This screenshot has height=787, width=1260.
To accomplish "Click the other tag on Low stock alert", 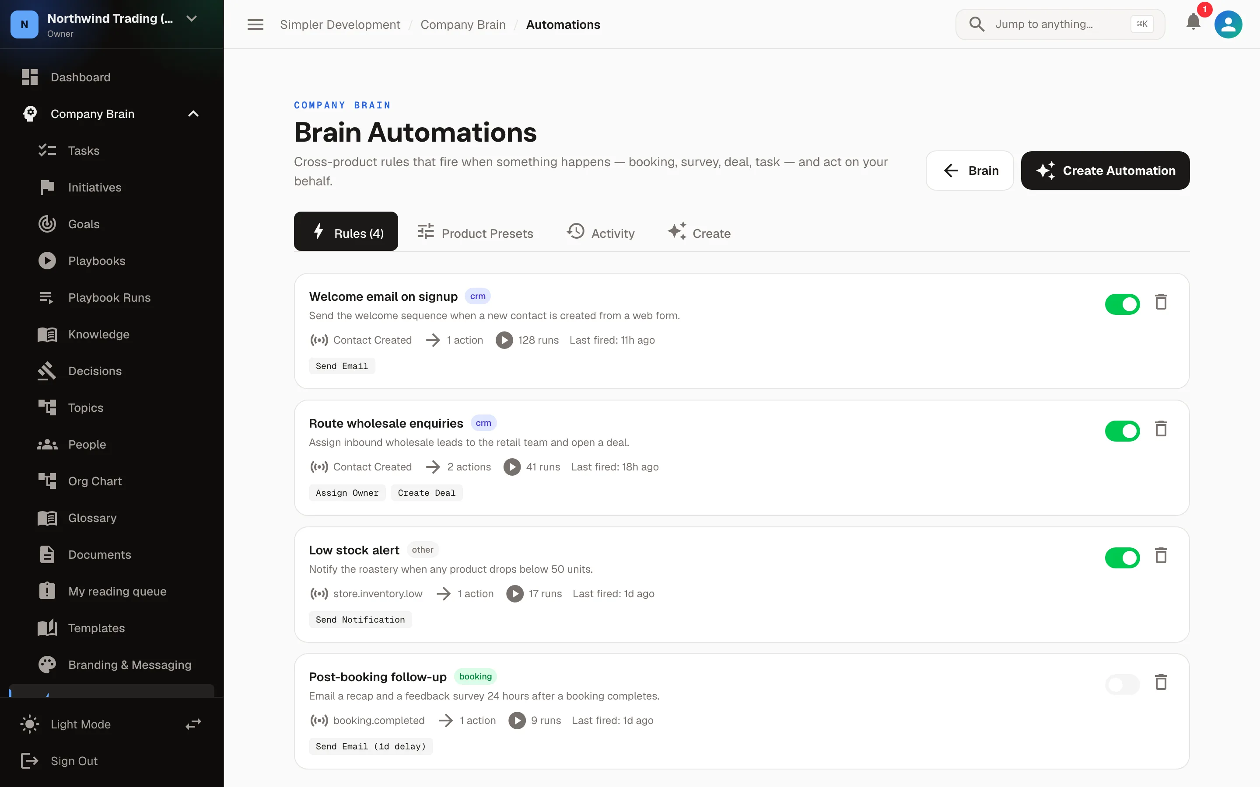I will click(x=422, y=550).
